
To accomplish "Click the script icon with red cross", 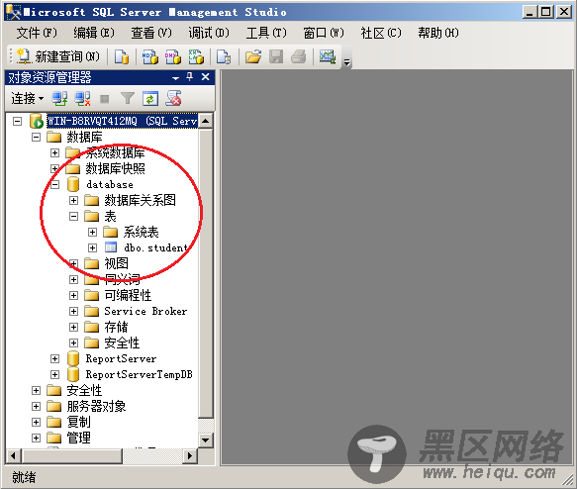I will (x=173, y=99).
